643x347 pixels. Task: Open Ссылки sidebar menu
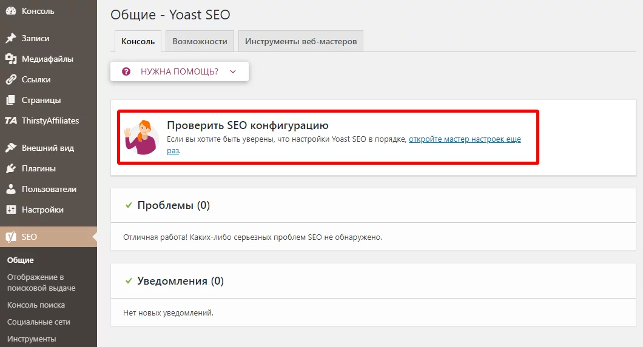click(x=49, y=79)
